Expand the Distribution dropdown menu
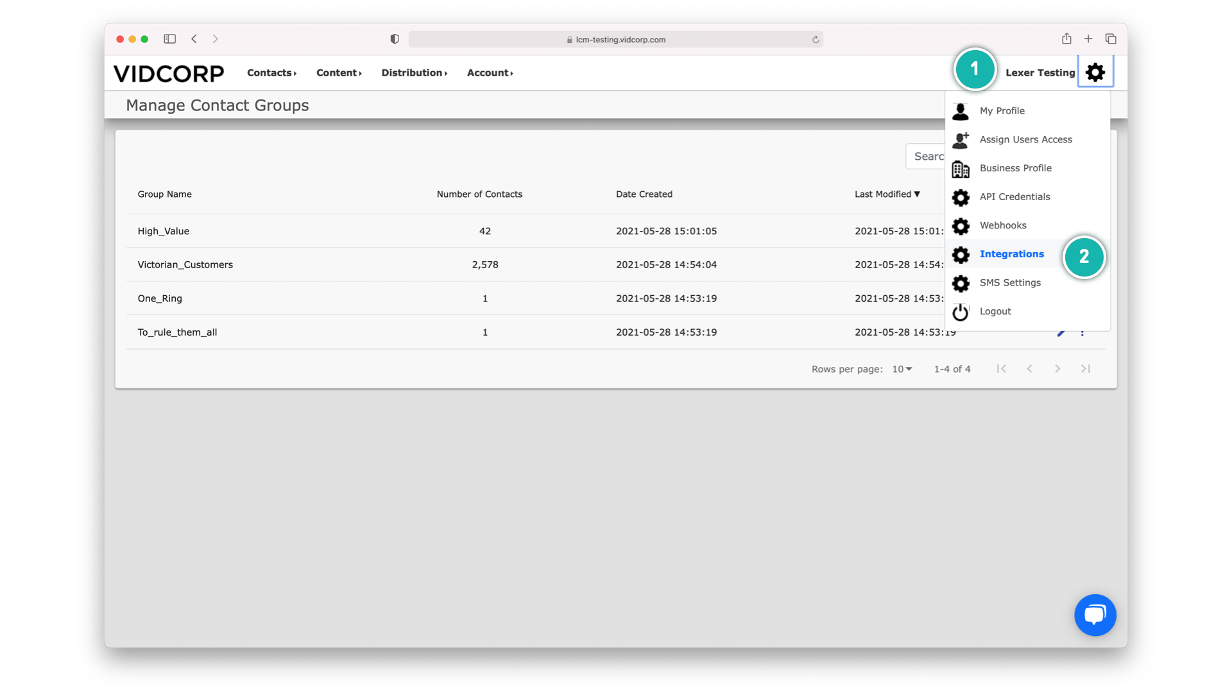Screen dimensions: 1232x693 tap(414, 73)
